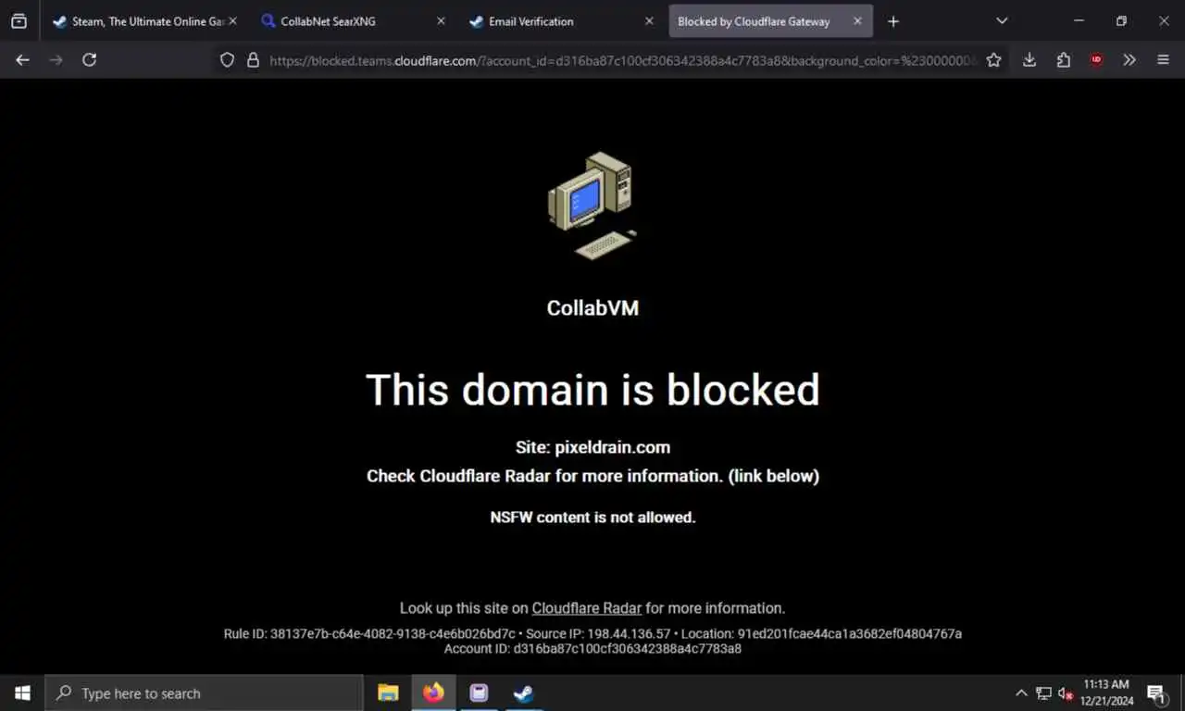Viewport: 1185px width, 711px height.
Task: Follow the Cloudflare Radar link
Action: pyautogui.click(x=586, y=608)
